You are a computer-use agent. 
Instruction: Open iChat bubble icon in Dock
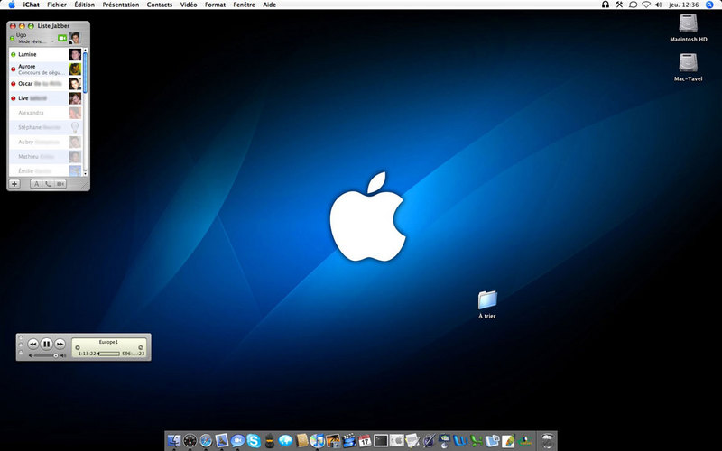[237, 440]
